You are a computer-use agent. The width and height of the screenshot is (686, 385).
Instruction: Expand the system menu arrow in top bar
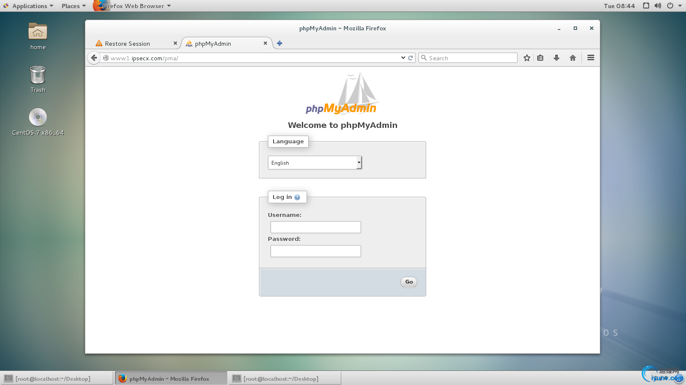[x=680, y=6]
